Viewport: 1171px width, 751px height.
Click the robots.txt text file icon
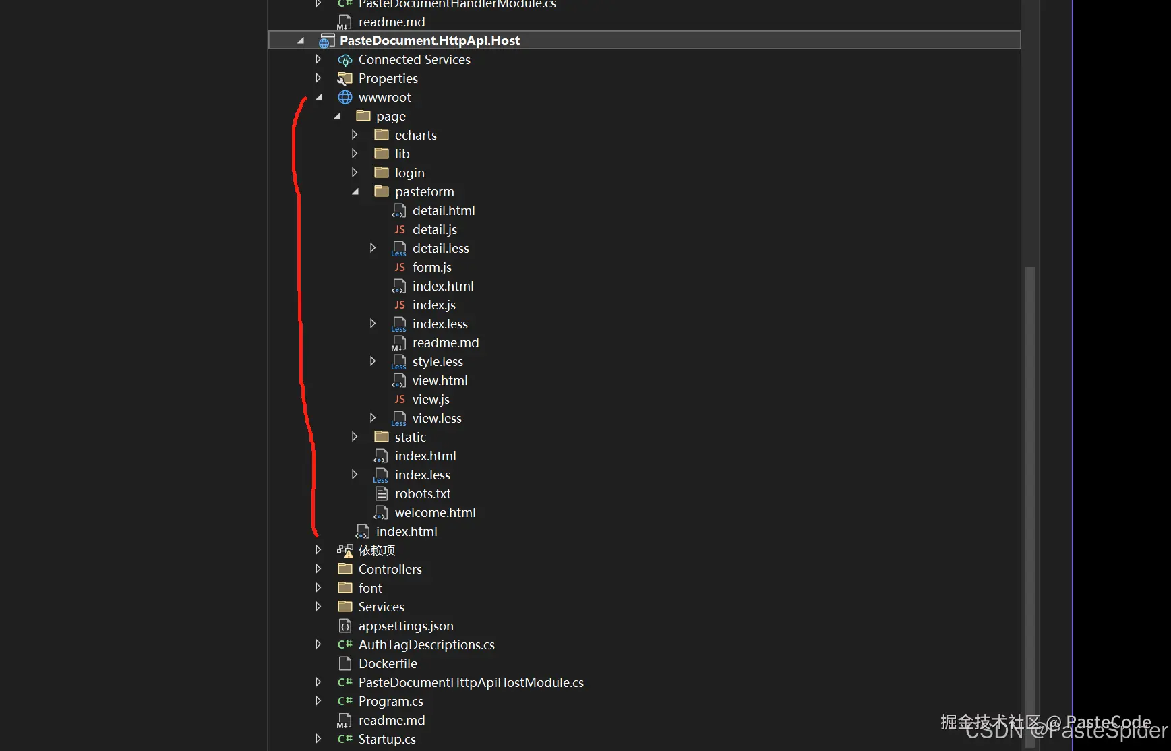382,494
